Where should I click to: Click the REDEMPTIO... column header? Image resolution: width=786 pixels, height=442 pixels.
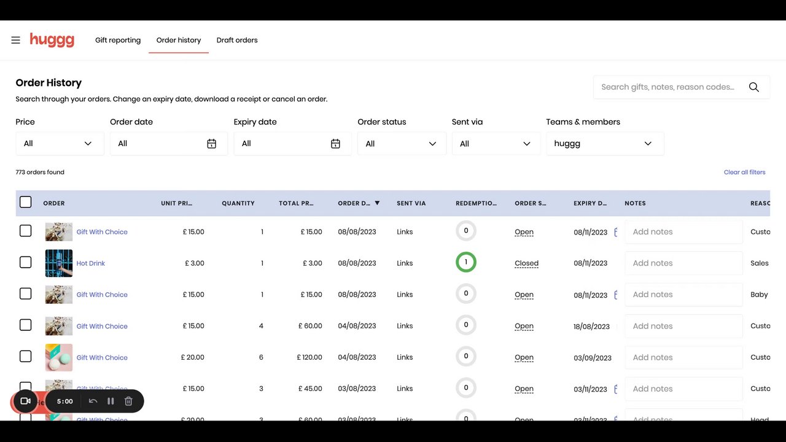tap(477, 203)
